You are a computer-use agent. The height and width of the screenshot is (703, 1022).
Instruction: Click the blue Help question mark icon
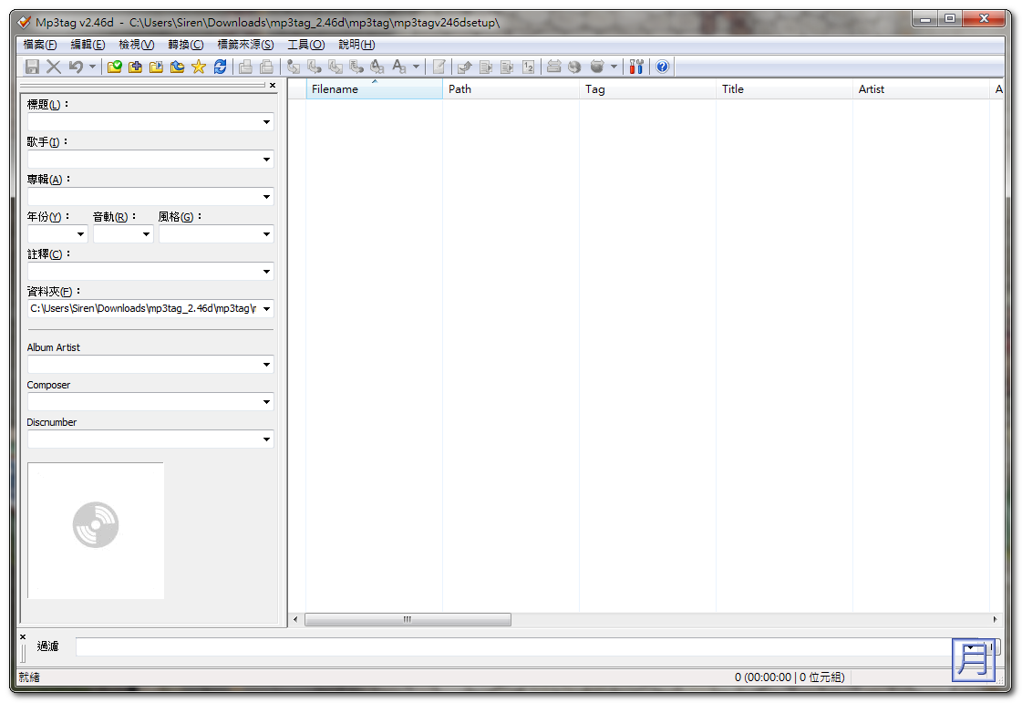662,67
